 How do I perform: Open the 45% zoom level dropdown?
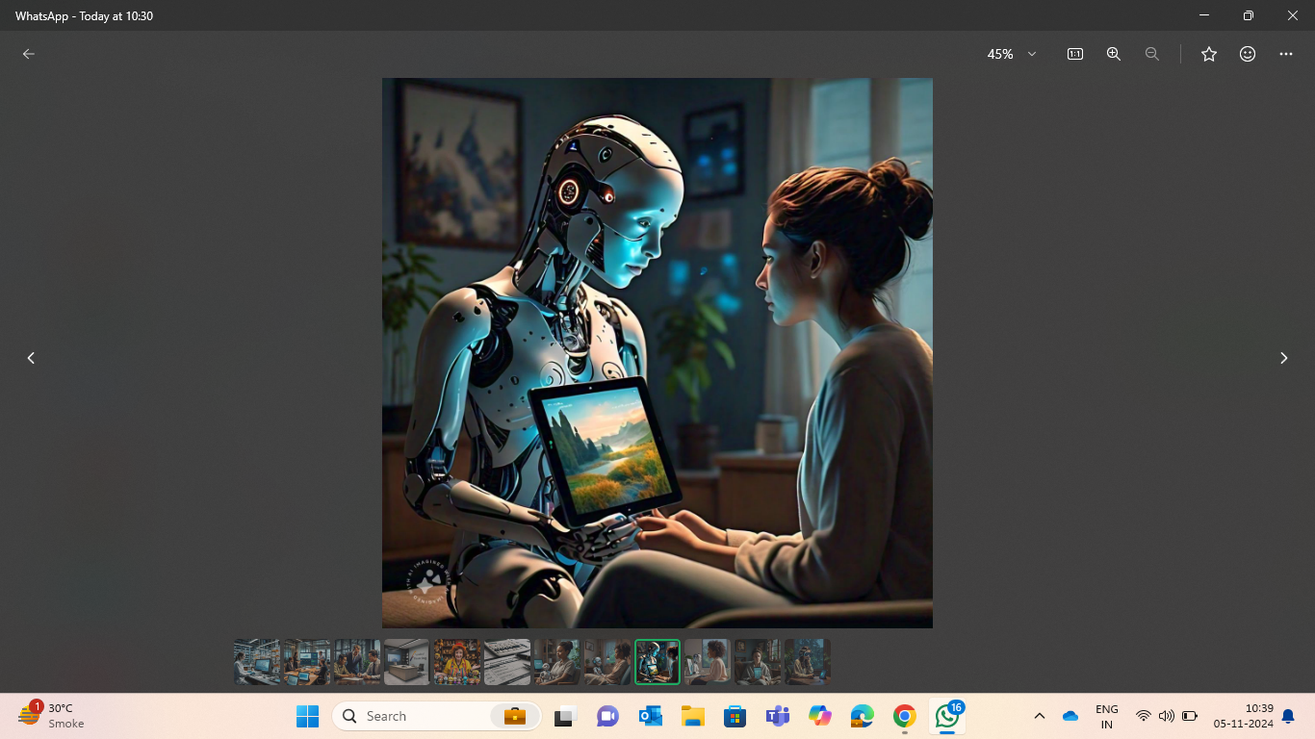(x=1012, y=54)
